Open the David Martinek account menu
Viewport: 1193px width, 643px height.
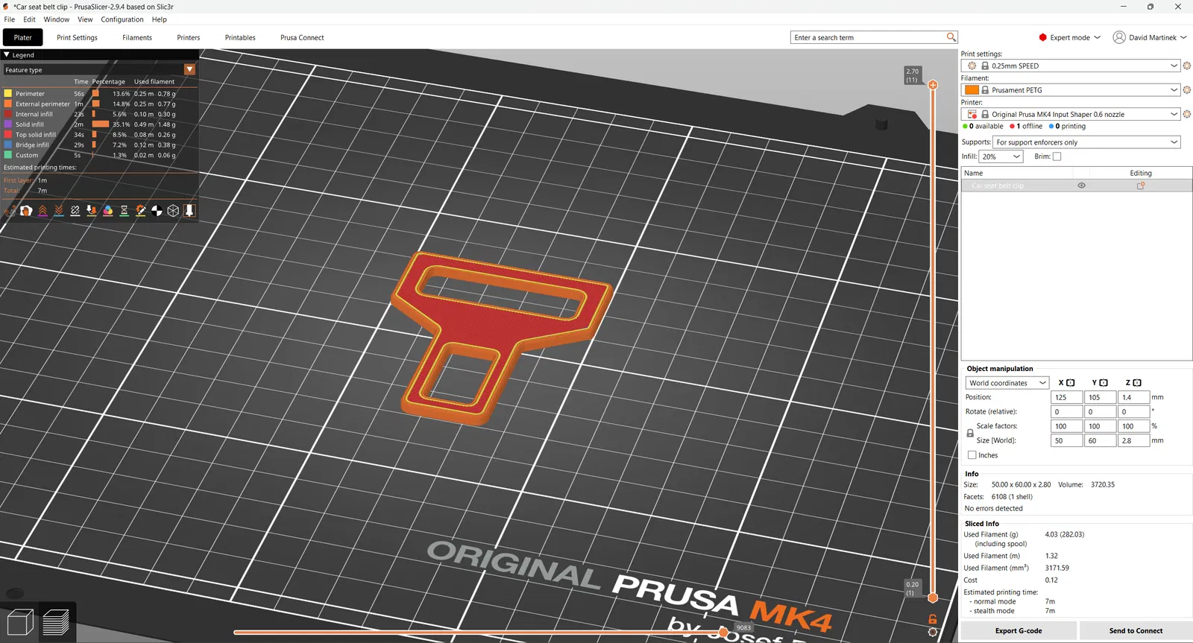tap(1150, 37)
